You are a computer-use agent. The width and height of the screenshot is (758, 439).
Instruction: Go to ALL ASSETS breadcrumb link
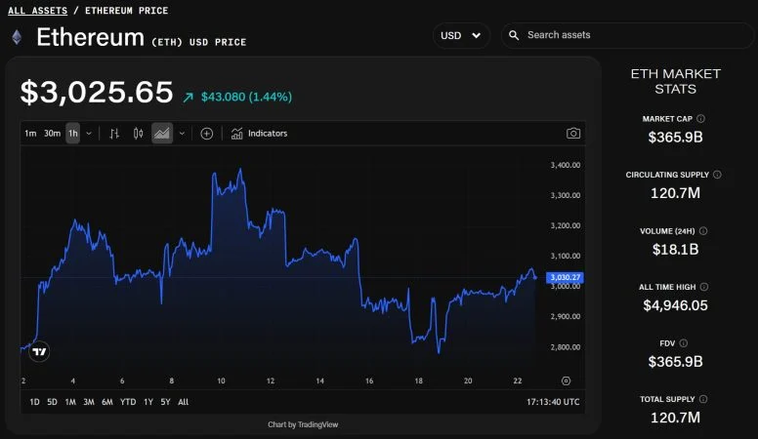(x=37, y=11)
